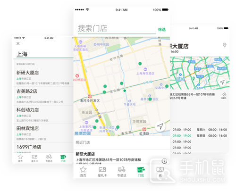236x191 pixels.
Task: Open the 筛选 filter option
Action: click(162, 29)
